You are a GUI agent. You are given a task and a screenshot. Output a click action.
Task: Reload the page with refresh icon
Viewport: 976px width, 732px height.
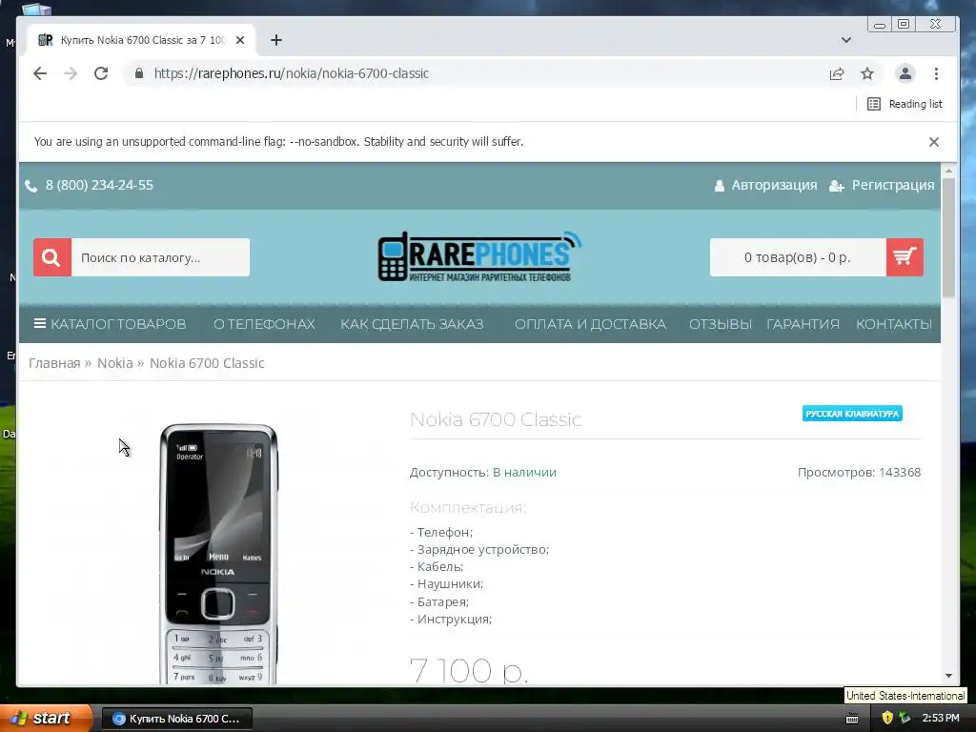101,73
